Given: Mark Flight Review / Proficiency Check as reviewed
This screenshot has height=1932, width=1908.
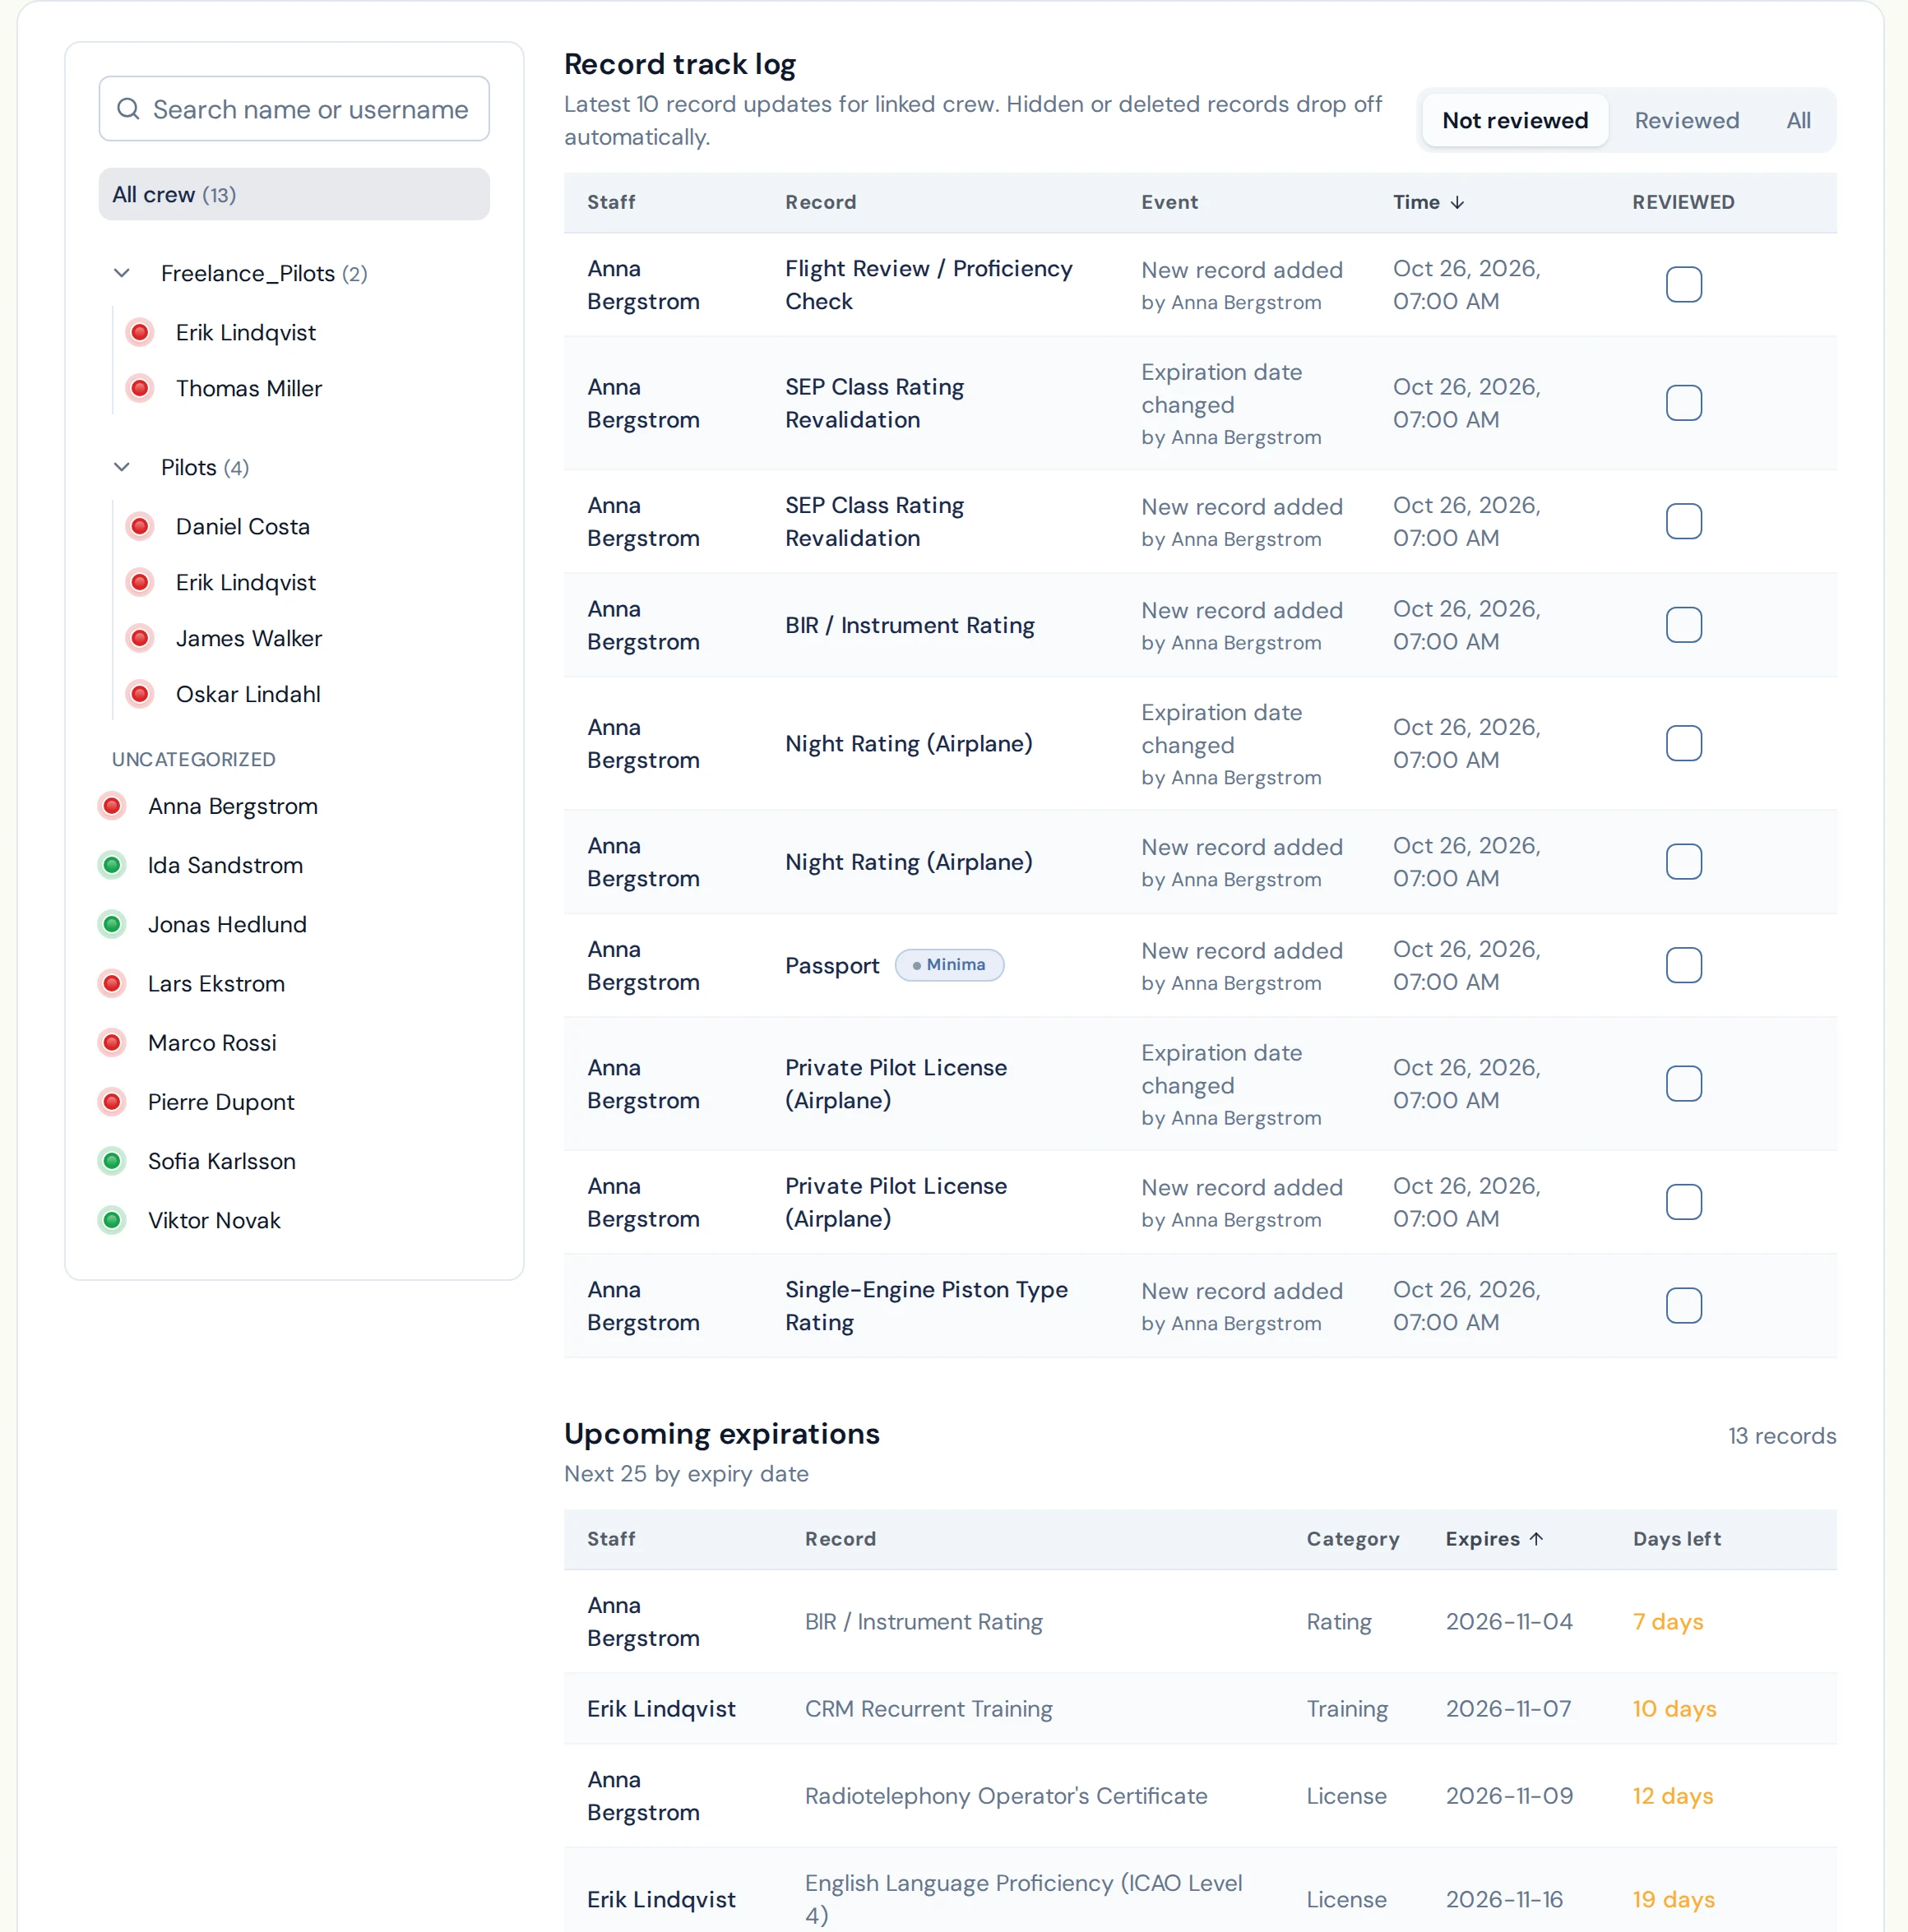Looking at the screenshot, I should pyautogui.click(x=1683, y=285).
